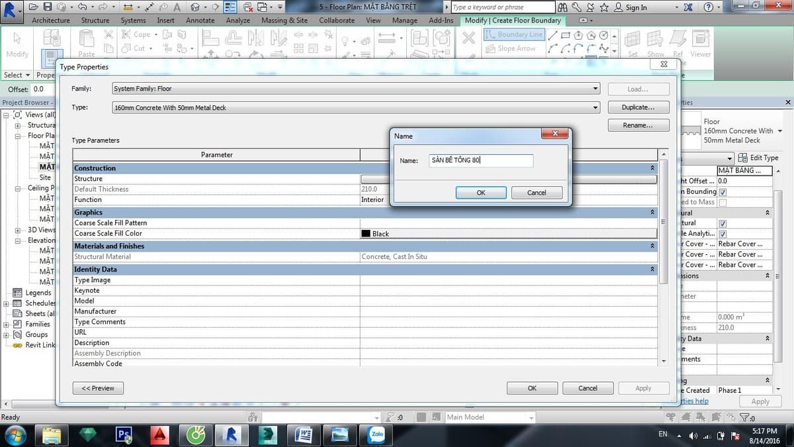Toggle the Enable Analytical Model checkbox

tap(723, 234)
